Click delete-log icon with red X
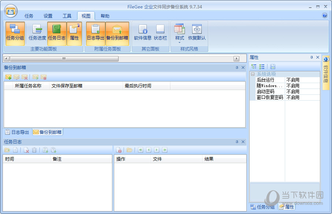The image size is (332, 214). point(26,150)
